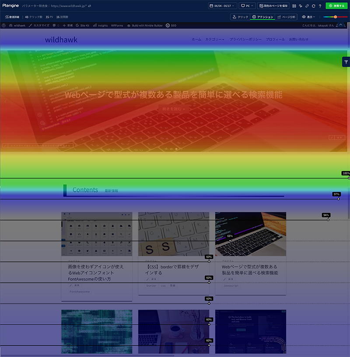Click the page comparison icon
350x357 pixels.
click(x=294, y=6)
